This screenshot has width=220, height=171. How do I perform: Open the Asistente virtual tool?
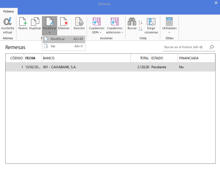[x=7, y=26]
